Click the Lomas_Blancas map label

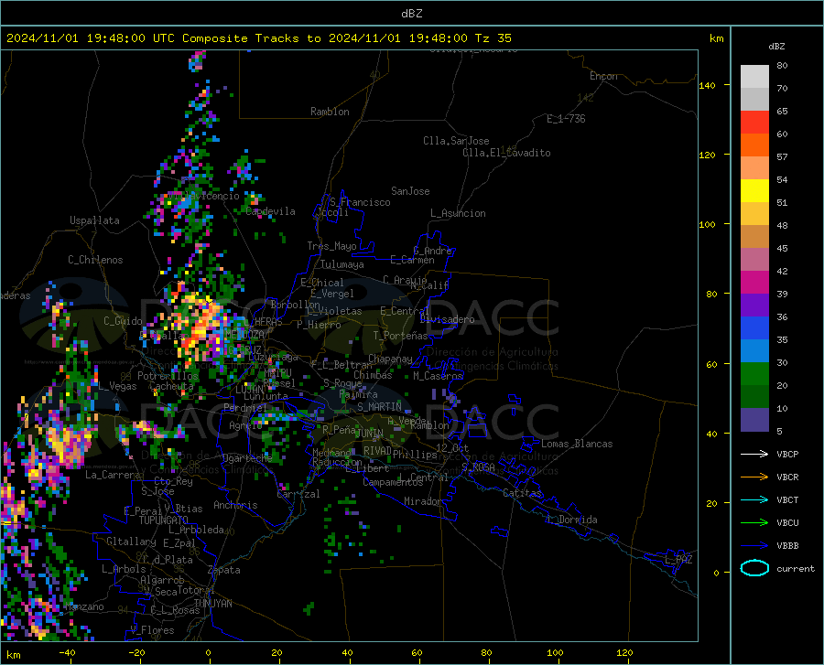click(x=577, y=444)
